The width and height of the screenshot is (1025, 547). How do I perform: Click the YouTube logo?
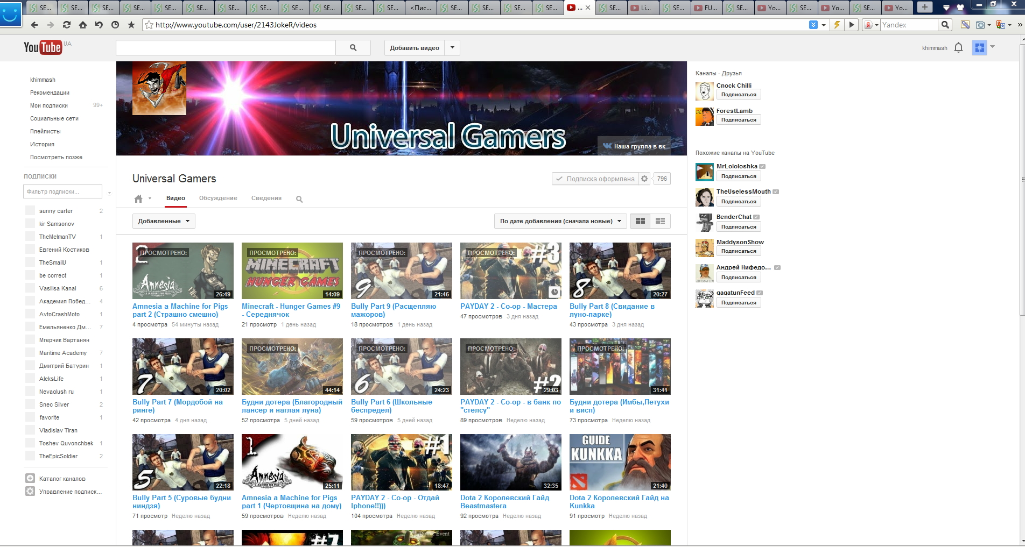(43, 47)
